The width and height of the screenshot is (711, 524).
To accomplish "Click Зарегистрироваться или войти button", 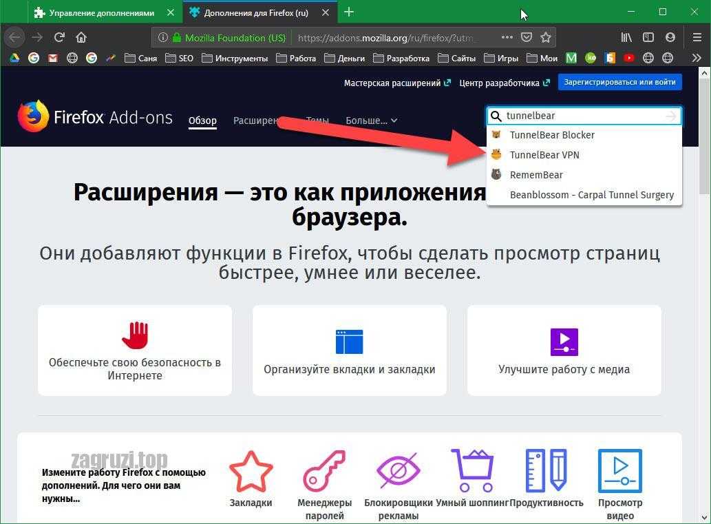I will point(620,82).
